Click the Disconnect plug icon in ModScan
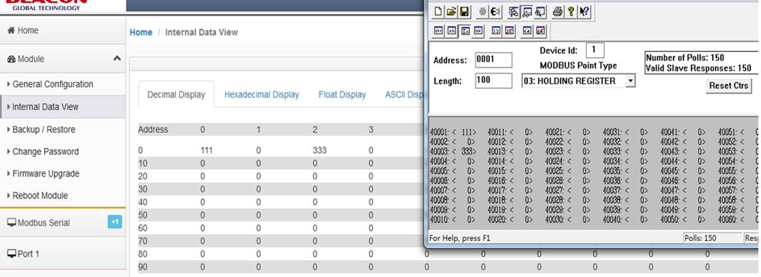 pos(496,12)
